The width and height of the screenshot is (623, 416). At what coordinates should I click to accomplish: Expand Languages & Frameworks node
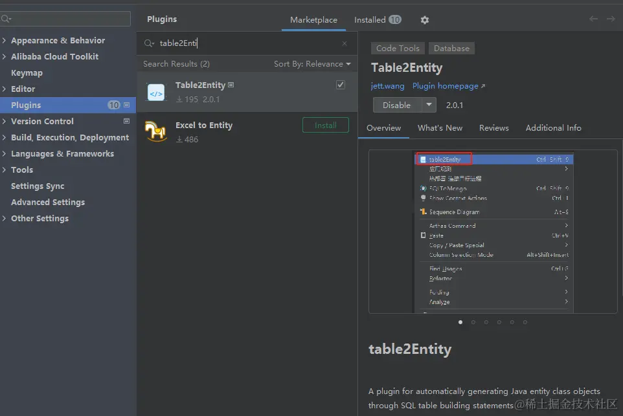pos(4,153)
